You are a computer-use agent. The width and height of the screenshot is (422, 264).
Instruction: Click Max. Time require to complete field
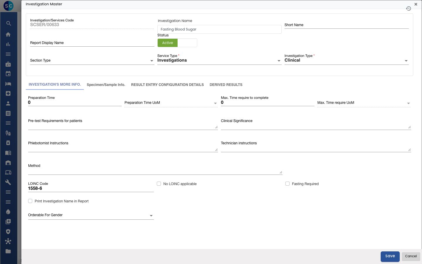click(268, 103)
